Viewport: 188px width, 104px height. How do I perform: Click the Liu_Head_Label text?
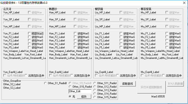125,51
